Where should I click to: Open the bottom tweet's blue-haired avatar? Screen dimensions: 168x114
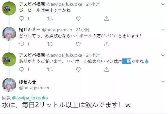pos(9,85)
